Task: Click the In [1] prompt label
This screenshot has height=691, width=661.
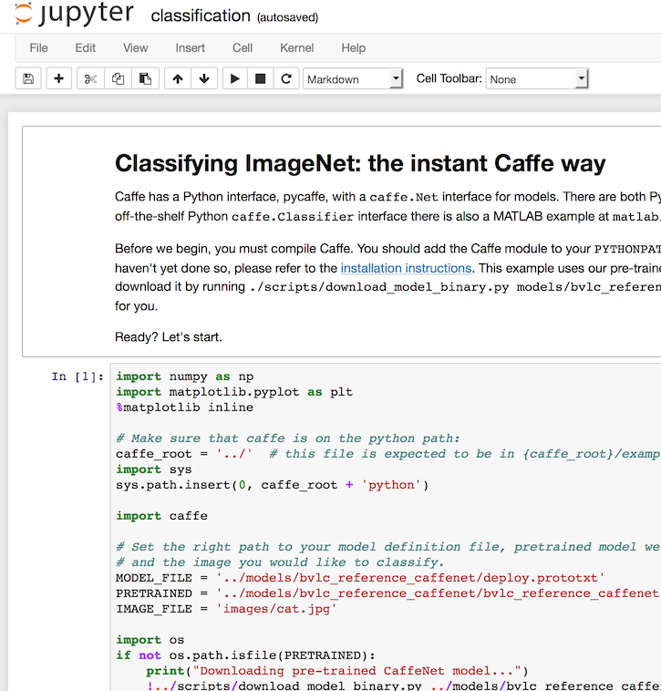Action: 77,376
